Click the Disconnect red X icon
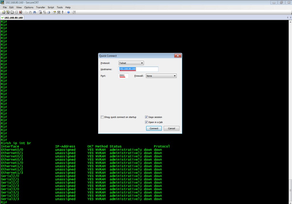Viewport: 292px width, 204px height. pos(21,12)
